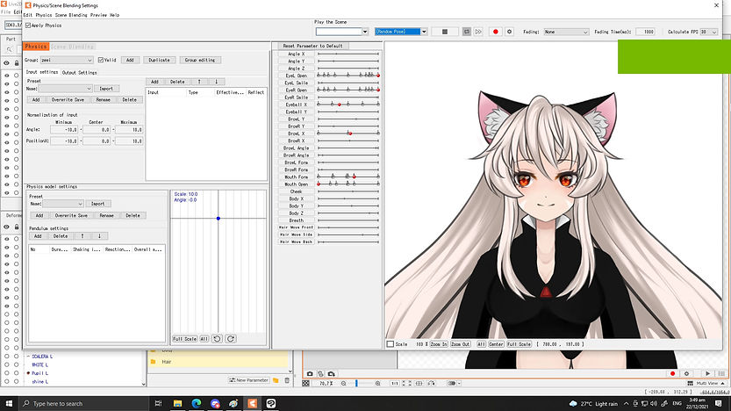The height and width of the screenshot is (411, 731).
Task: Open Live2D Cubism orange icon on taskbar
Action: pos(252,404)
